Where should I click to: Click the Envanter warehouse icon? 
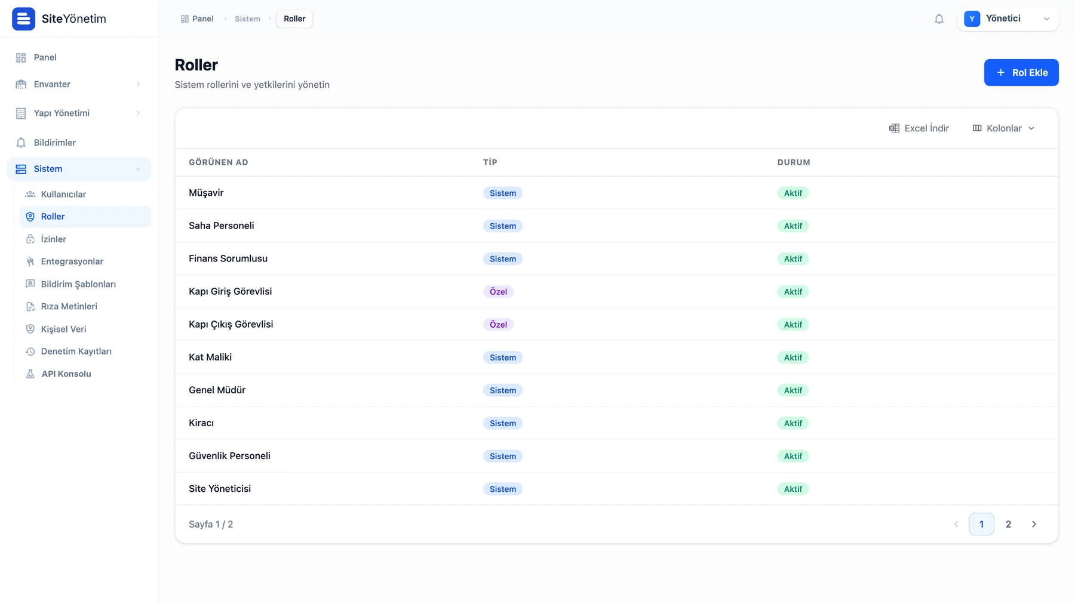pos(21,84)
